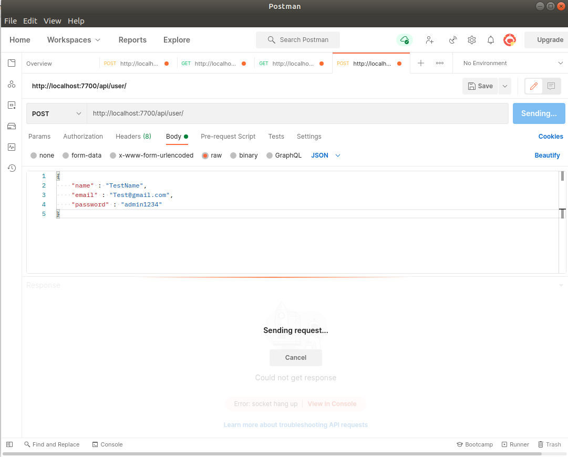The height and width of the screenshot is (457, 568).
Task: Switch to the Tests tab
Action: point(276,137)
